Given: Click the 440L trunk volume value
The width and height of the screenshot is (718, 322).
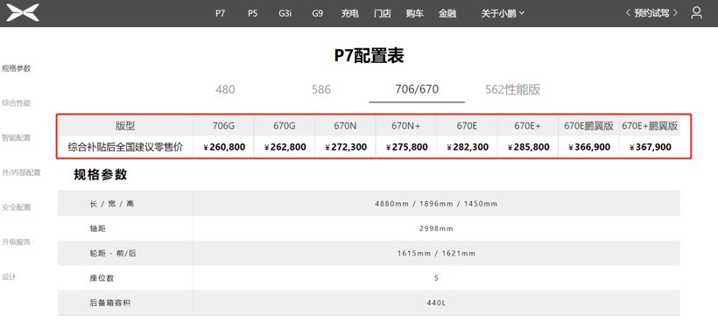Looking at the screenshot, I should [x=436, y=303].
